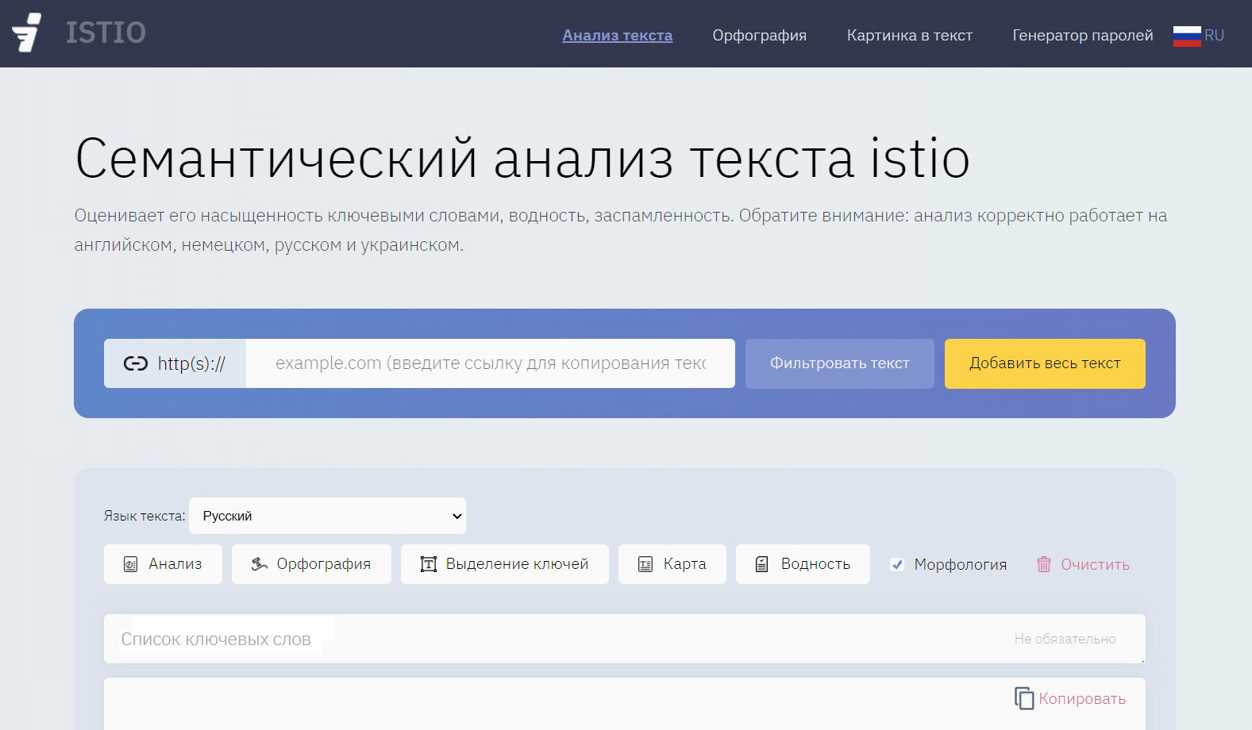Click the Выделение ключей button
Screen dimensions: 1252x730
click(x=505, y=564)
